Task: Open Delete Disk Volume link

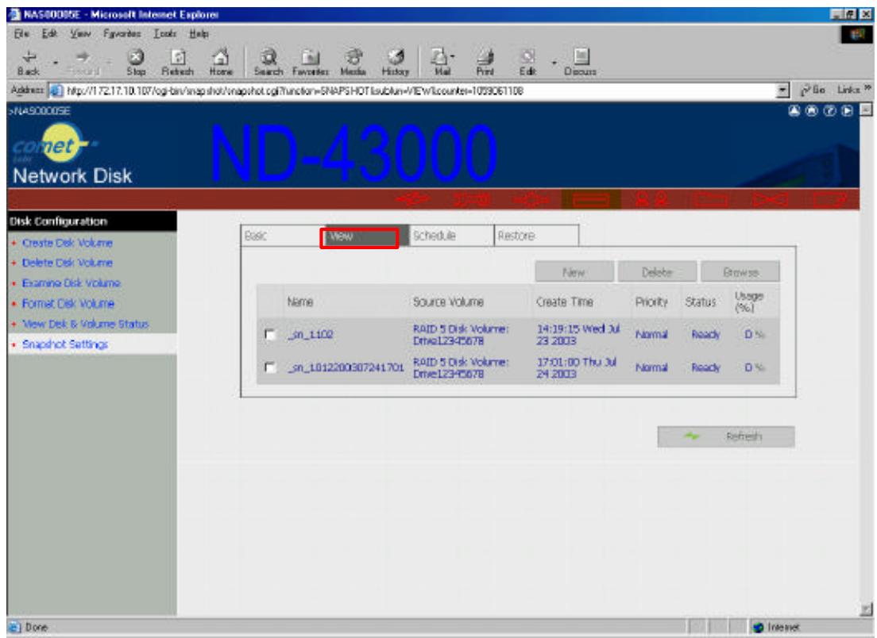Action: (67, 263)
